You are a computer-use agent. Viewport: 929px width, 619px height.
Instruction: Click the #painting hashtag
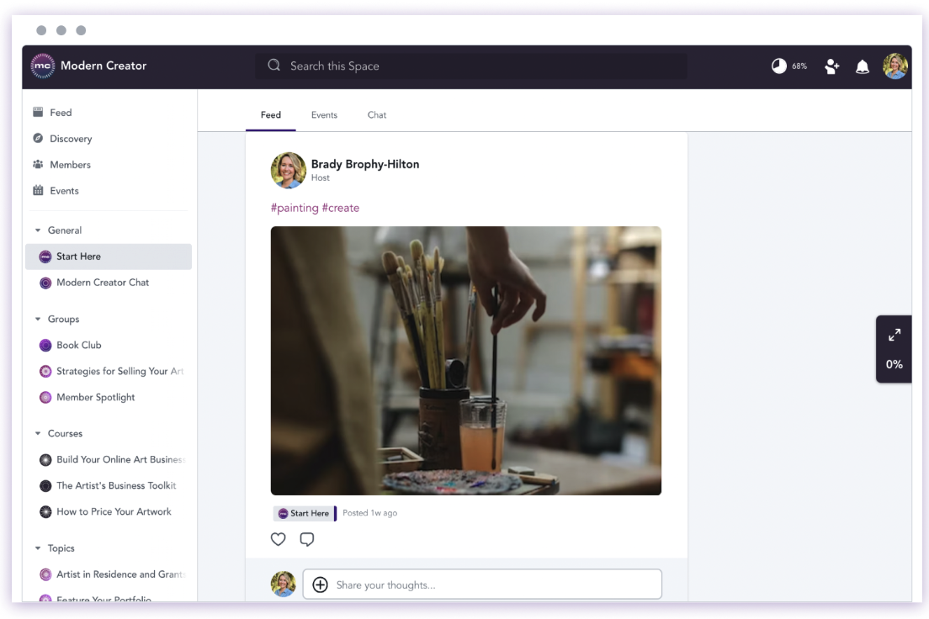[x=295, y=208]
